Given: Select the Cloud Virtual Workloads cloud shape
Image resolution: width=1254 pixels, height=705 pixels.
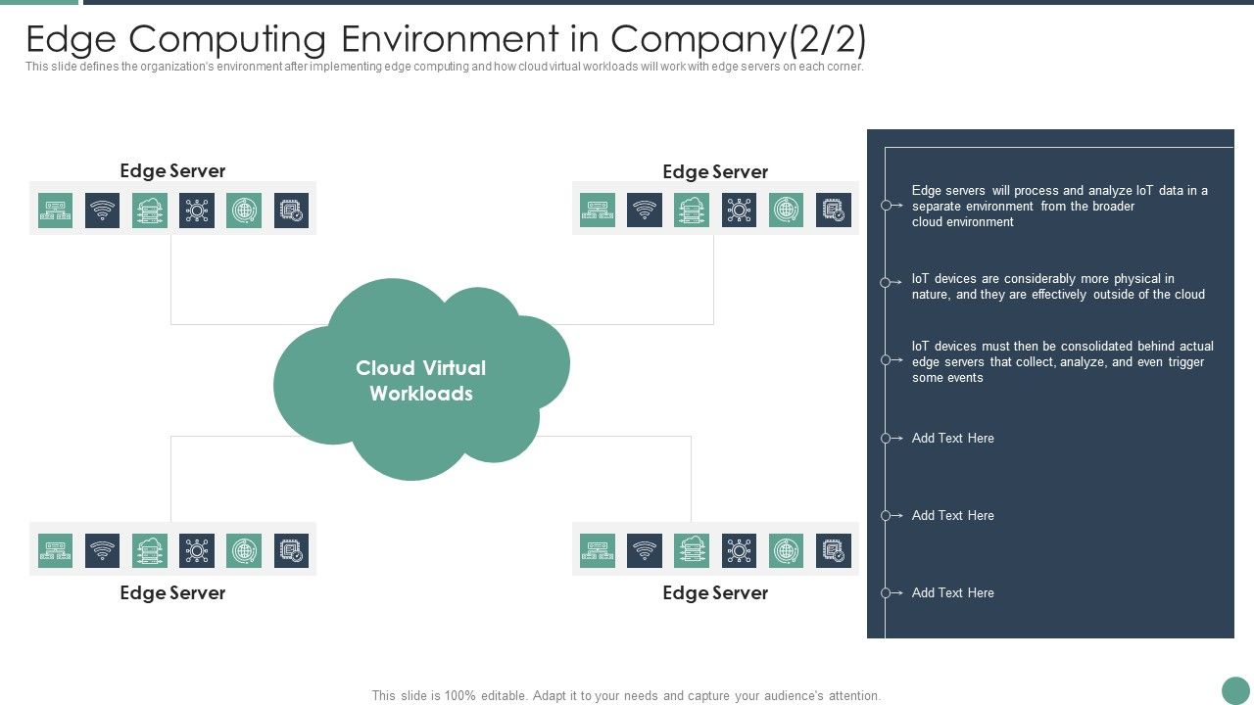Looking at the screenshot, I should 421,381.
